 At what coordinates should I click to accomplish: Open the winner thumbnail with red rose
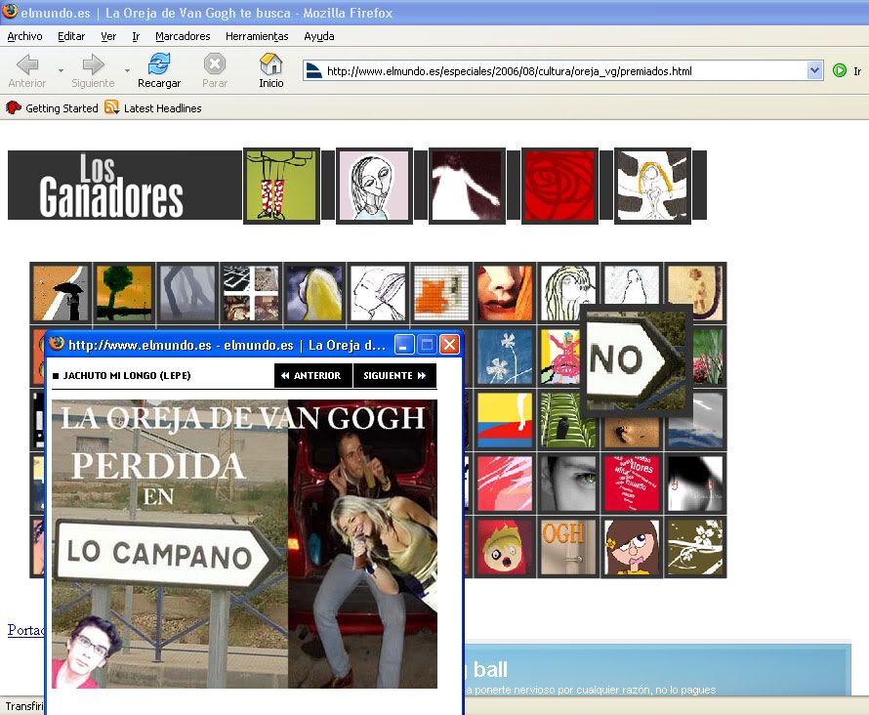tap(559, 187)
